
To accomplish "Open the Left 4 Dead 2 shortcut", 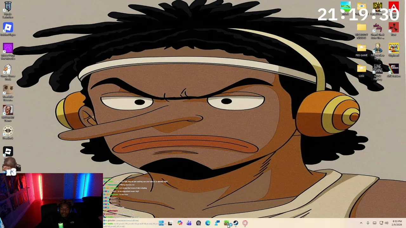I will [377, 9].
